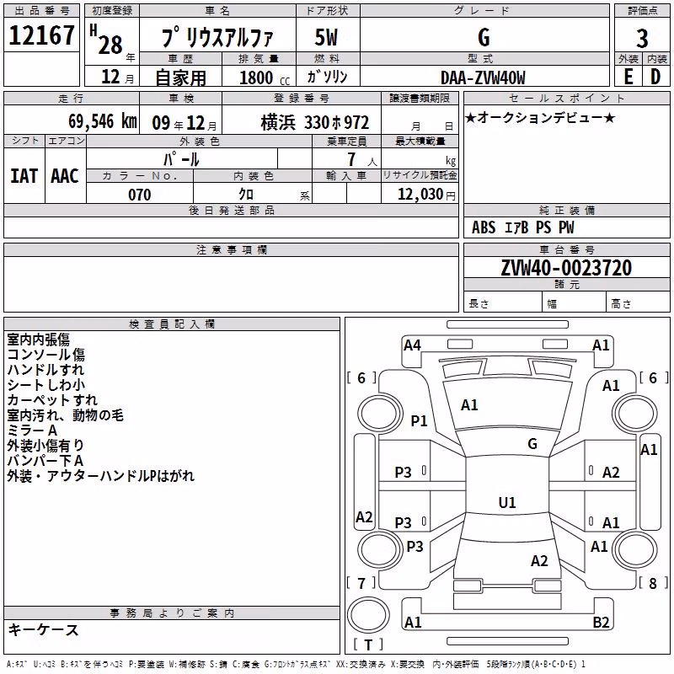This screenshot has width=674, height=674.
Task: Select the air conditioner value AAC
Action: click(65, 176)
